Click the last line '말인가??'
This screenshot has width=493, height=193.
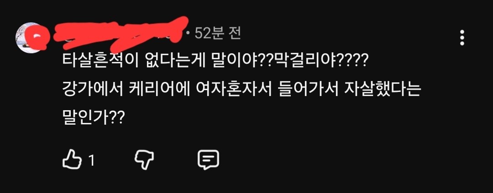click(94, 118)
